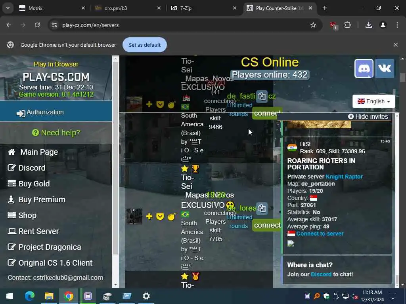Open Chrome three-dot menu
This screenshot has width=406, height=304.
pyautogui.click(x=397, y=25)
